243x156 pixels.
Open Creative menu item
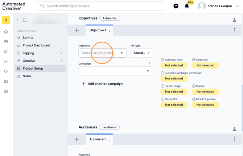(40, 61)
